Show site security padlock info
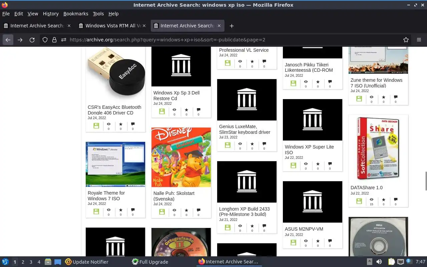The width and height of the screenshot is (427, 267). [x=54, y=40]
